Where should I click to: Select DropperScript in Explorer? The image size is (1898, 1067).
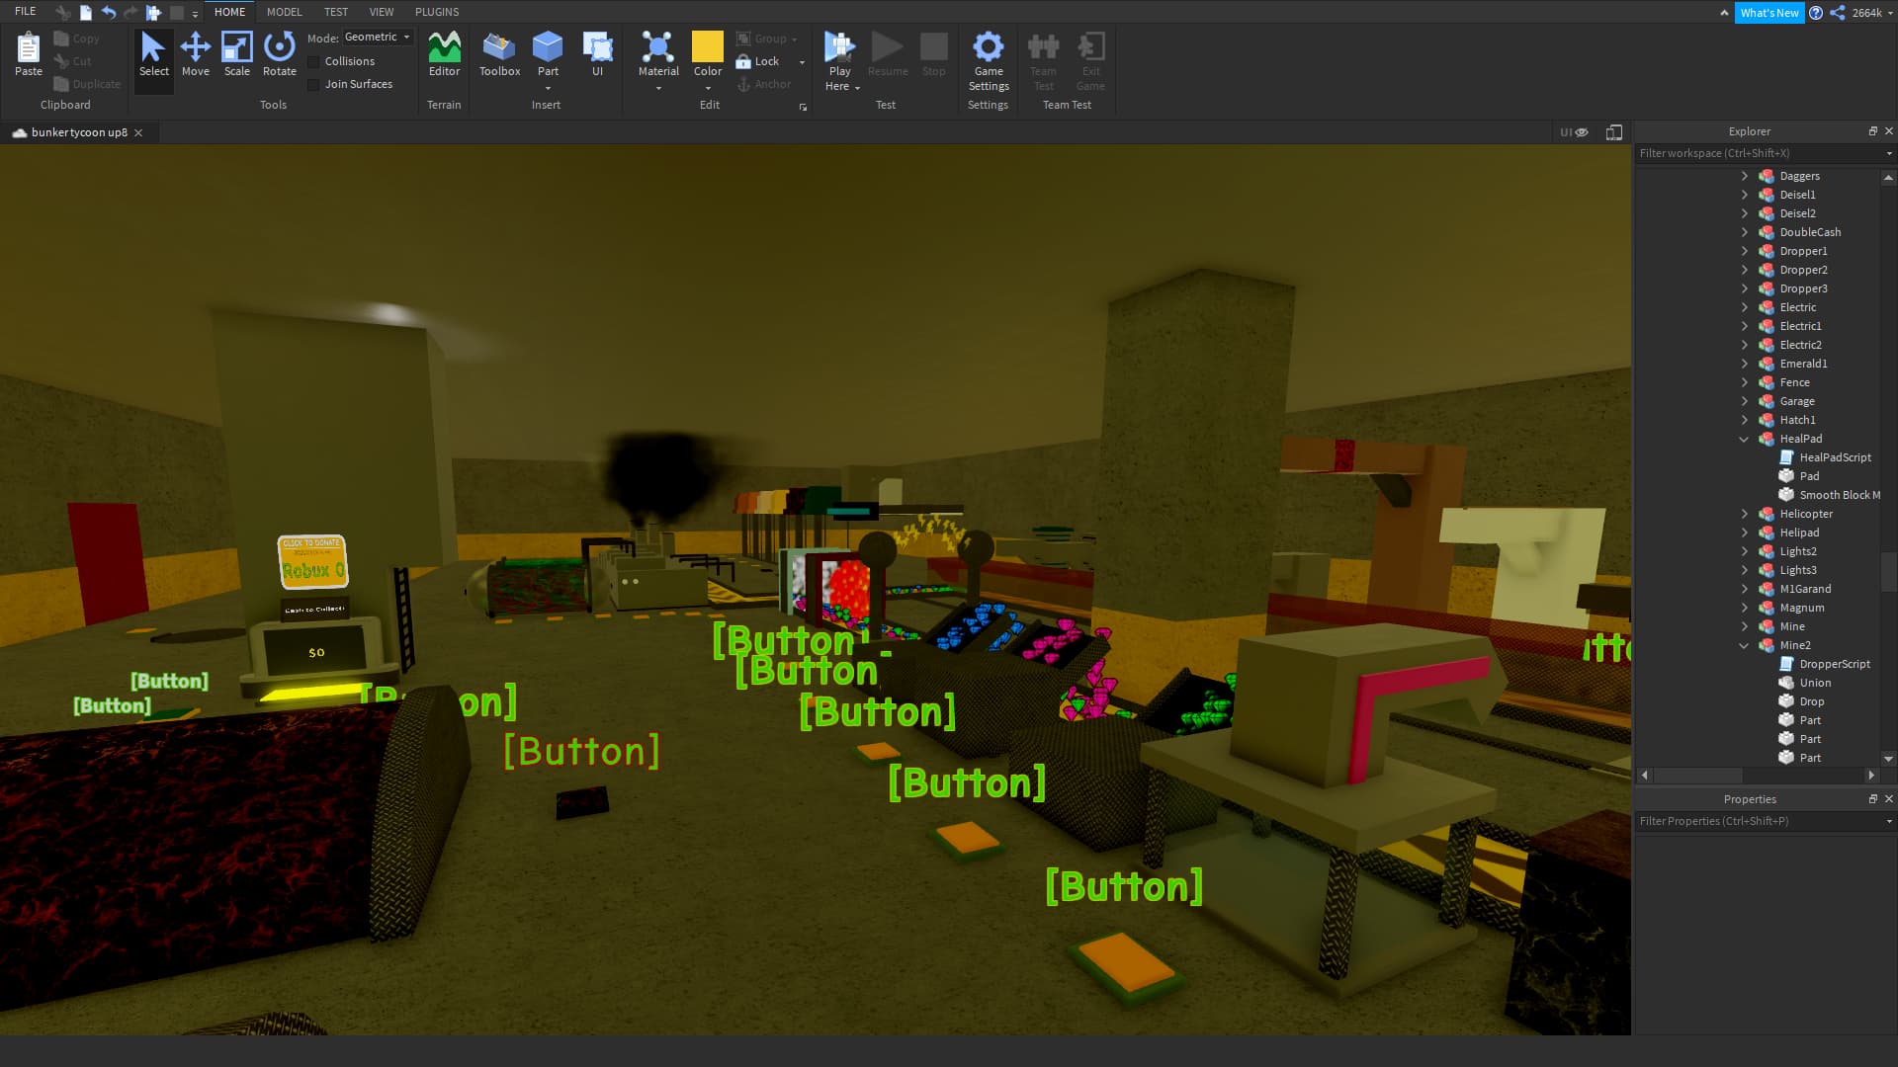tap(1834, 664)
